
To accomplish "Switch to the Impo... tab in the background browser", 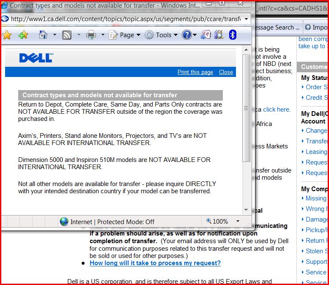I will point(316,27).
